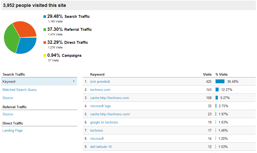The width and height of the screenshot is (257, 153).
Task: Open the 'google tv/ technoro' keyword
Action: 104,122
